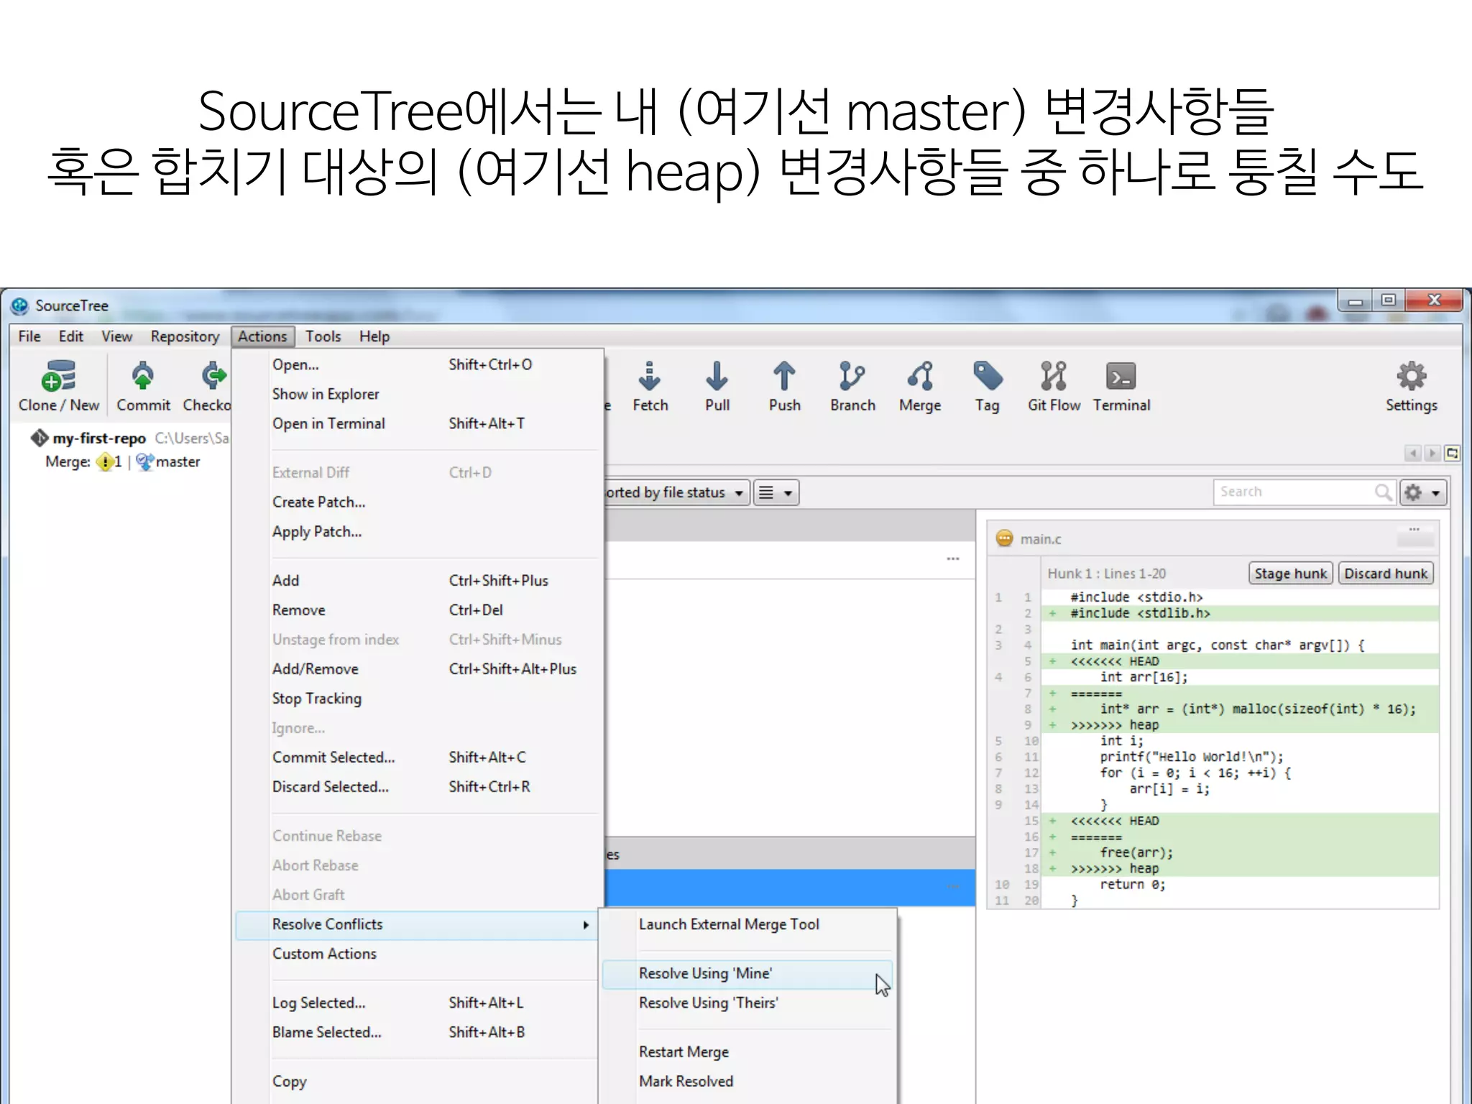The image size is (1472, 1104).
Task: Open the Repository menu
Action: pyautogui.click(x=185, y=336)
